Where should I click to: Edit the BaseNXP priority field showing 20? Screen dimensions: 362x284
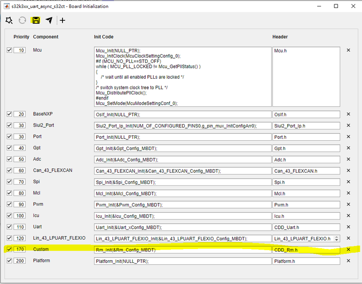[x=20, y=114]
